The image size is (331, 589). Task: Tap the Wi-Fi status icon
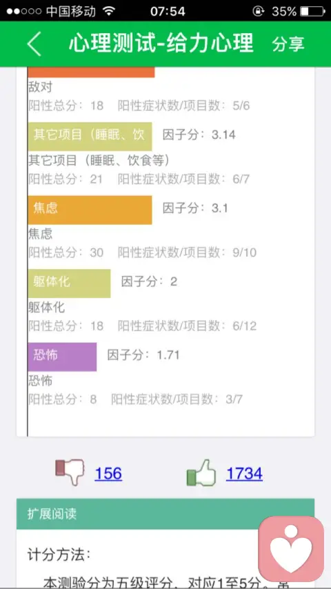[110, 11]
